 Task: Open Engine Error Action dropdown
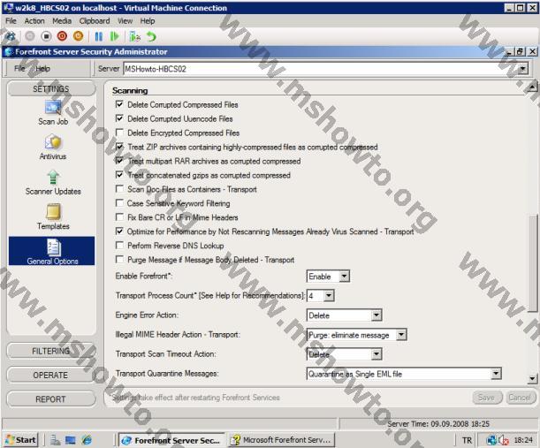click(376, 315)
